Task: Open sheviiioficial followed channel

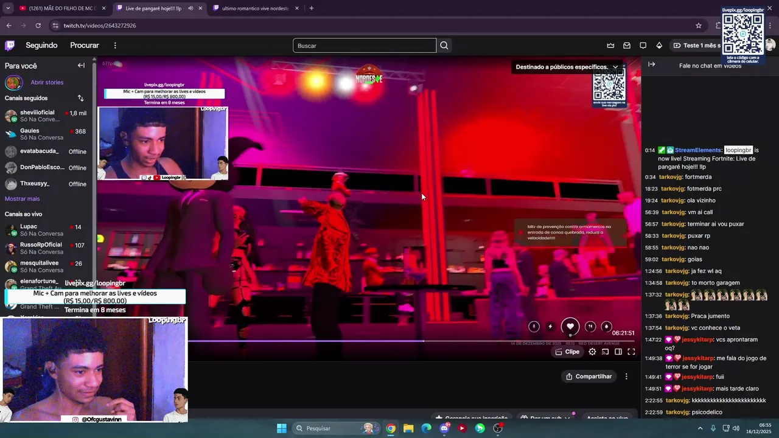Action: click(x=47, y=116)
